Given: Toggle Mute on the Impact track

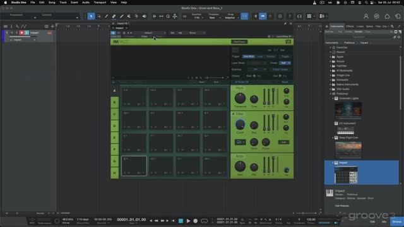Looking at the screenshot, I should 12,33.
